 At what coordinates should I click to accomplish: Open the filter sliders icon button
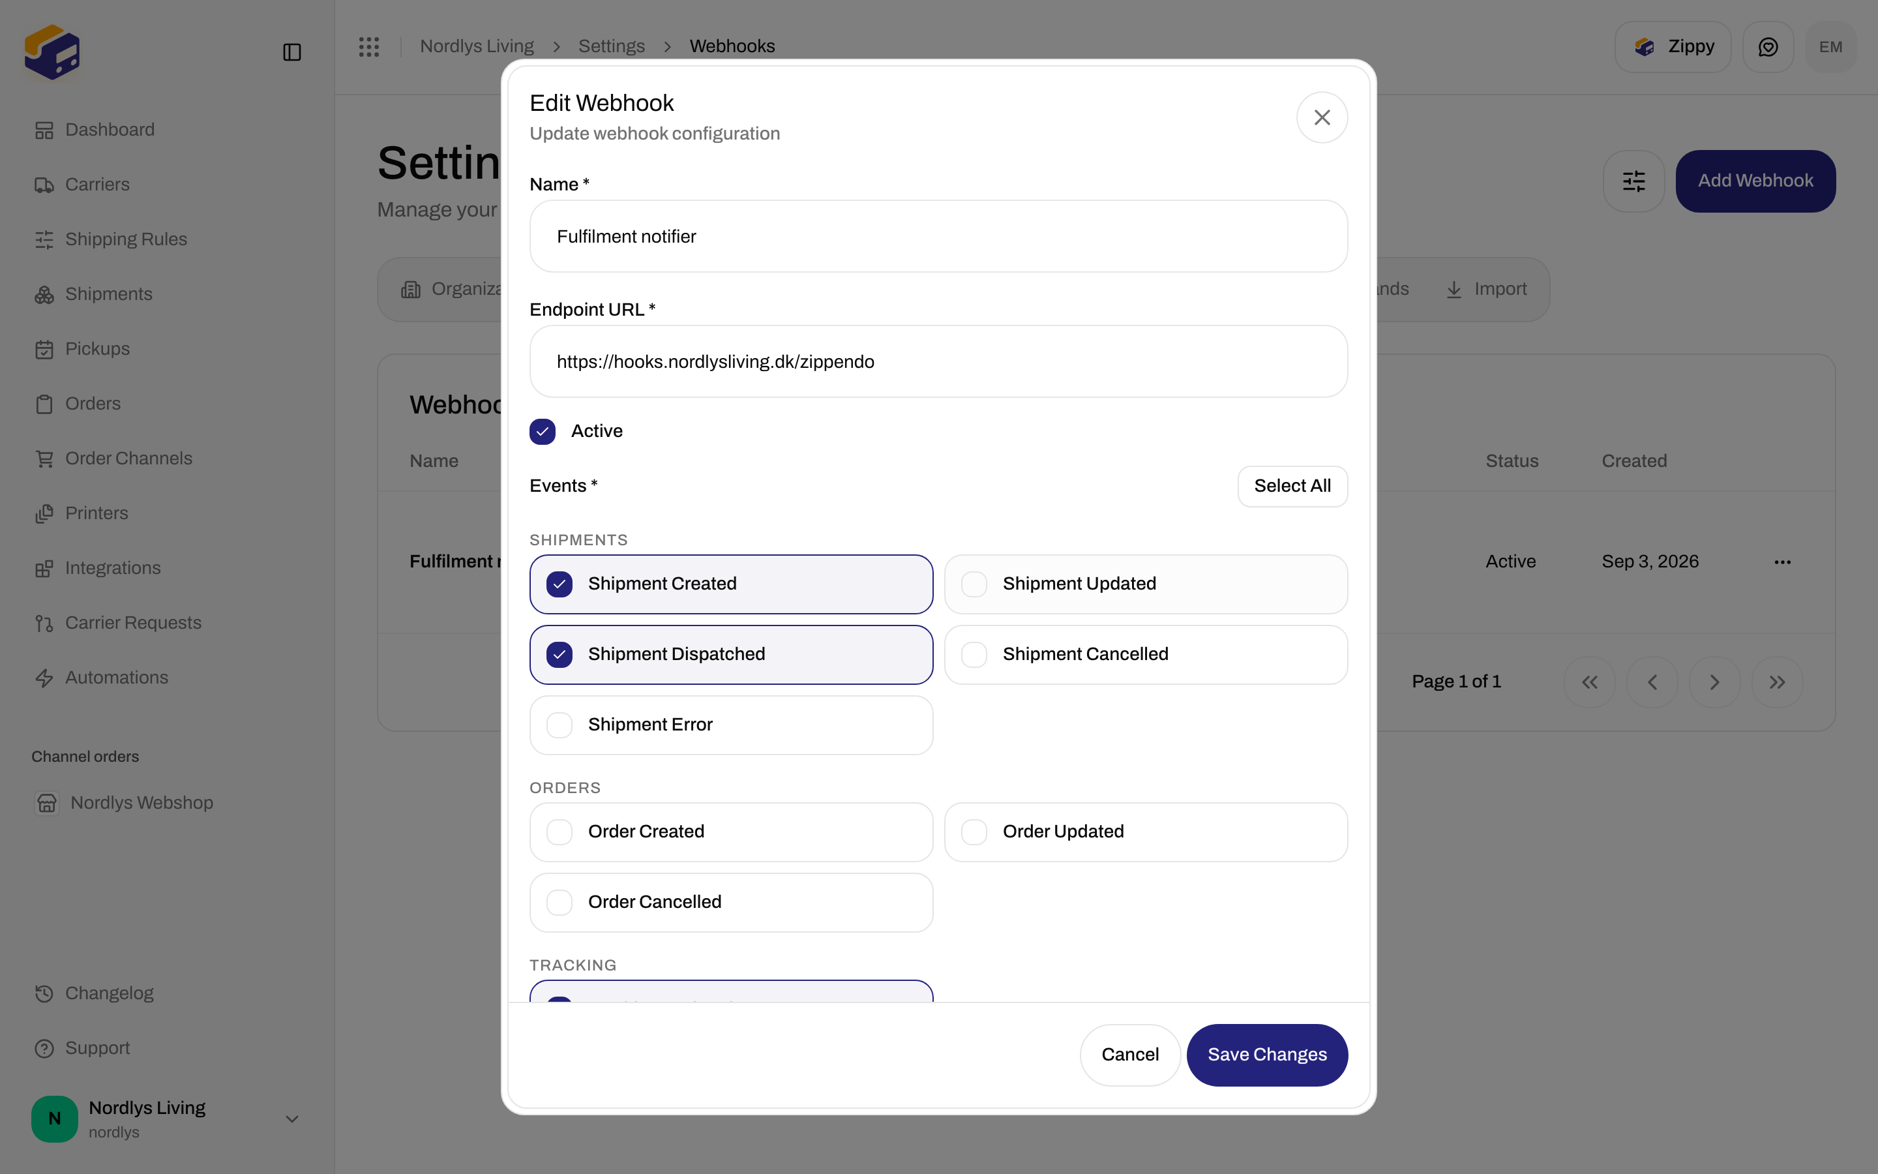pos(1633,181)
